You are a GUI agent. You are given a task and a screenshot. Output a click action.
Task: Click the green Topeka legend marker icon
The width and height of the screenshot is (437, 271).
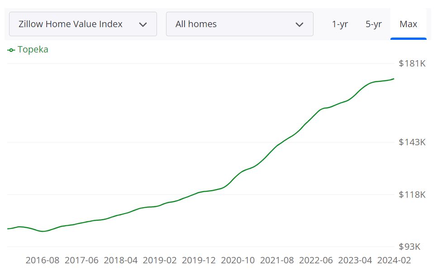[11, 50]
